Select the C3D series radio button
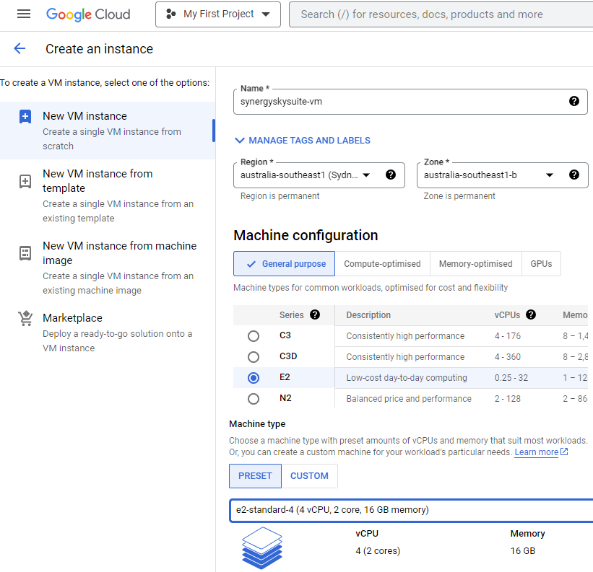This screenshot has height=572, width=593. pos(254,357)
